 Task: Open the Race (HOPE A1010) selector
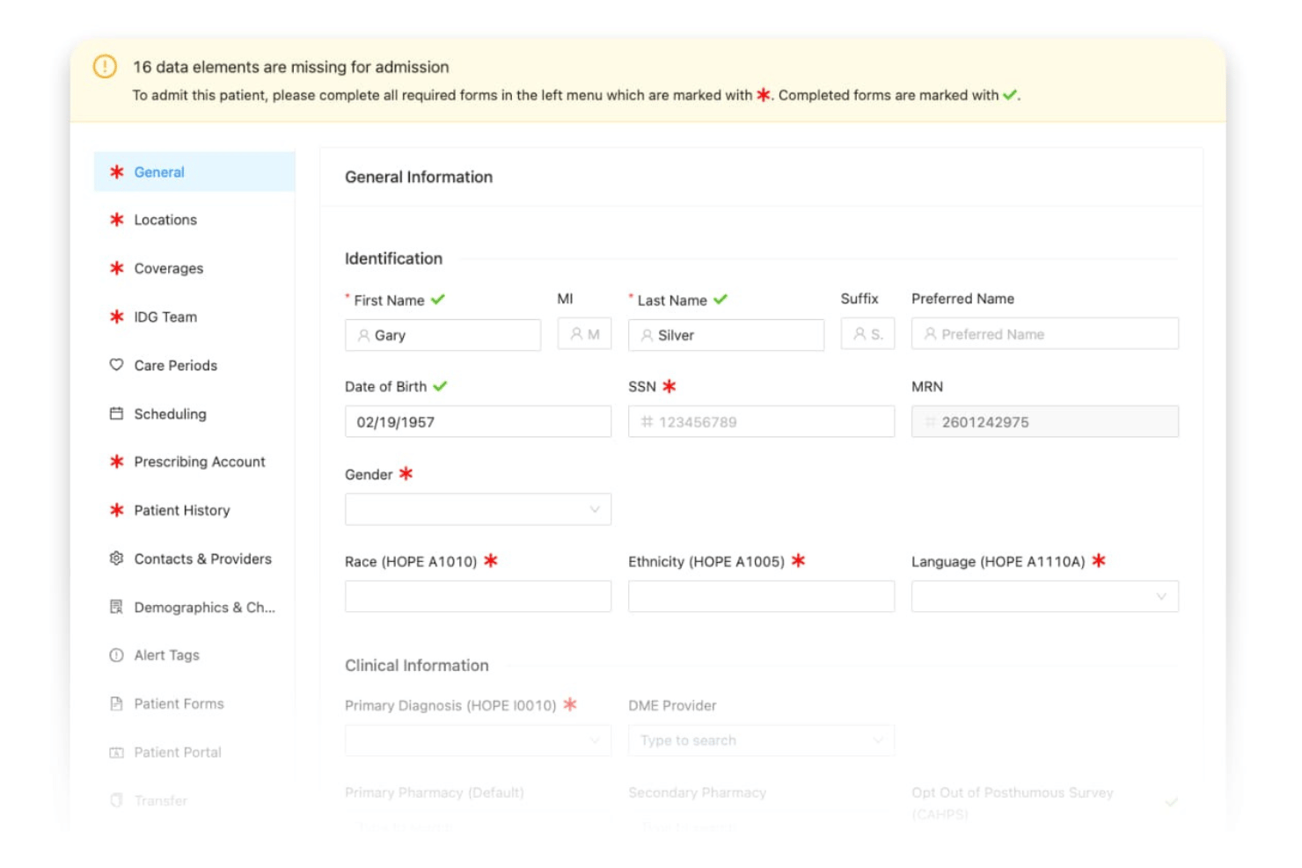478,596
